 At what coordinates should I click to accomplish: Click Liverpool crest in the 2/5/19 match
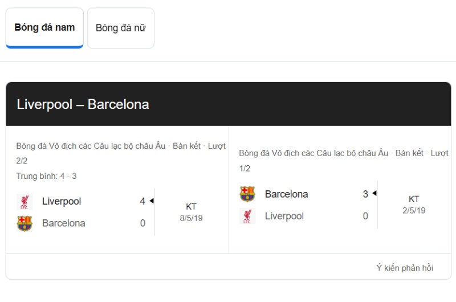(x=247, y=216)
